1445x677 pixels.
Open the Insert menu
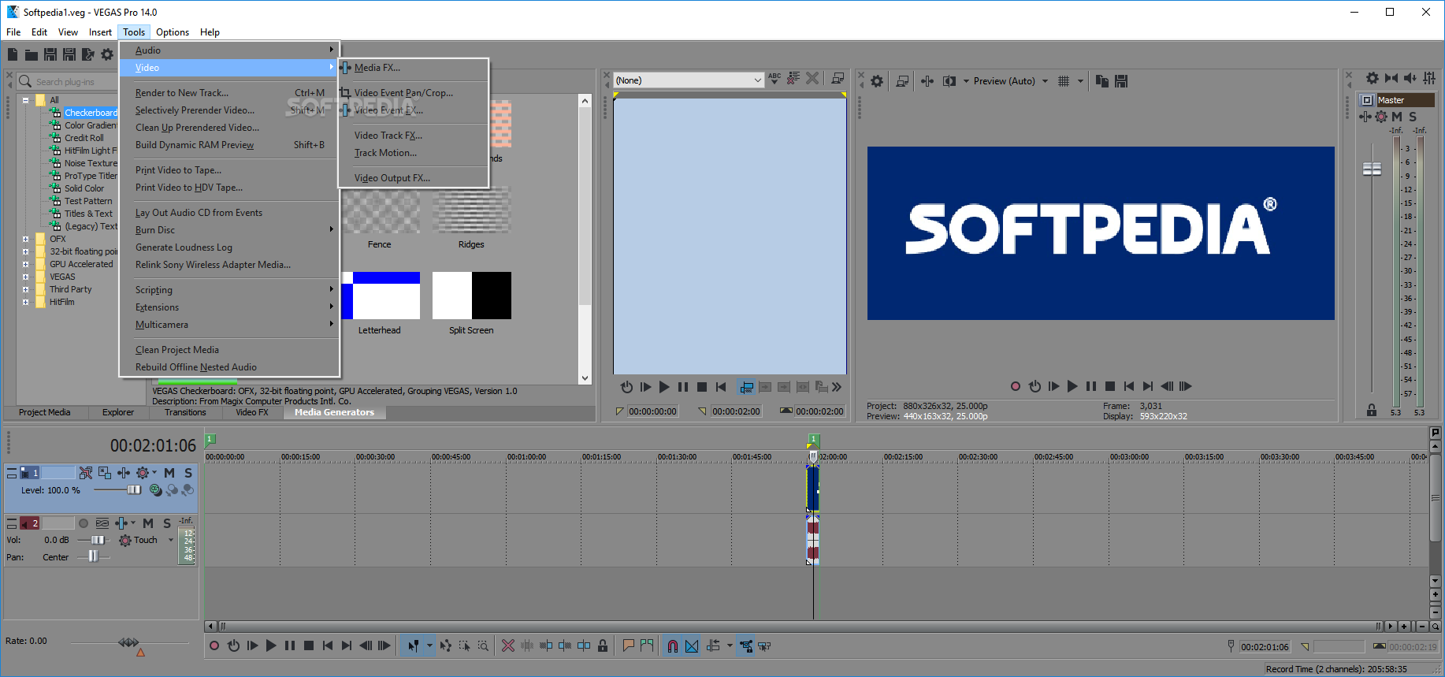click(x=100, y=32)
